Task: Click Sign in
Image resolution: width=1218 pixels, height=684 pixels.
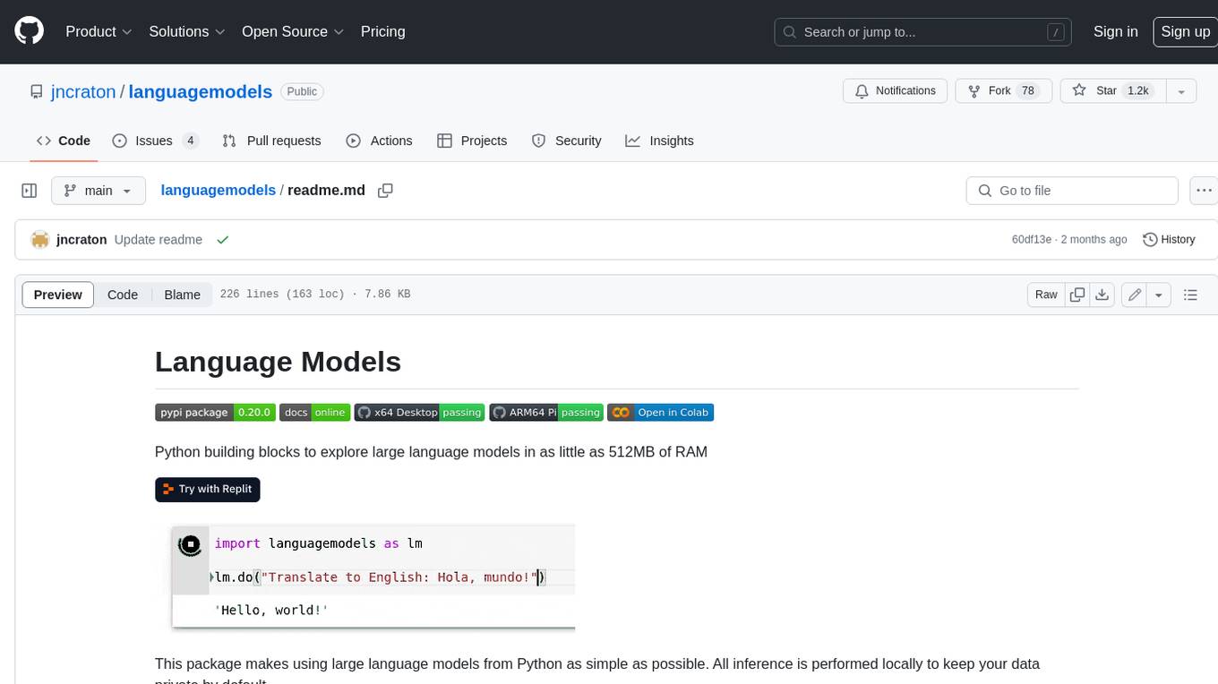Action: pos(1115,31)
